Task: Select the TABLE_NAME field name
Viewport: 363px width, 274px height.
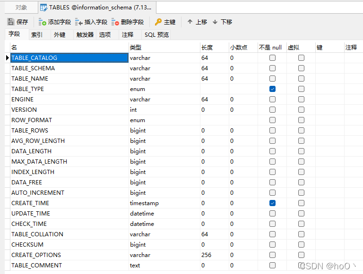Action: coord(30,79)
